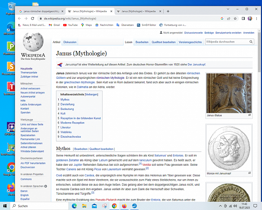Follow the Der Januskopf film link
This screenshot has height=210, width=262.
(x=196, y=64)
